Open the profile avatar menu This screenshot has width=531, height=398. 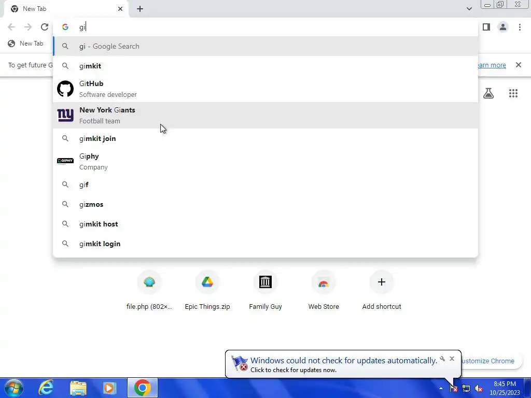coord(503,27)
